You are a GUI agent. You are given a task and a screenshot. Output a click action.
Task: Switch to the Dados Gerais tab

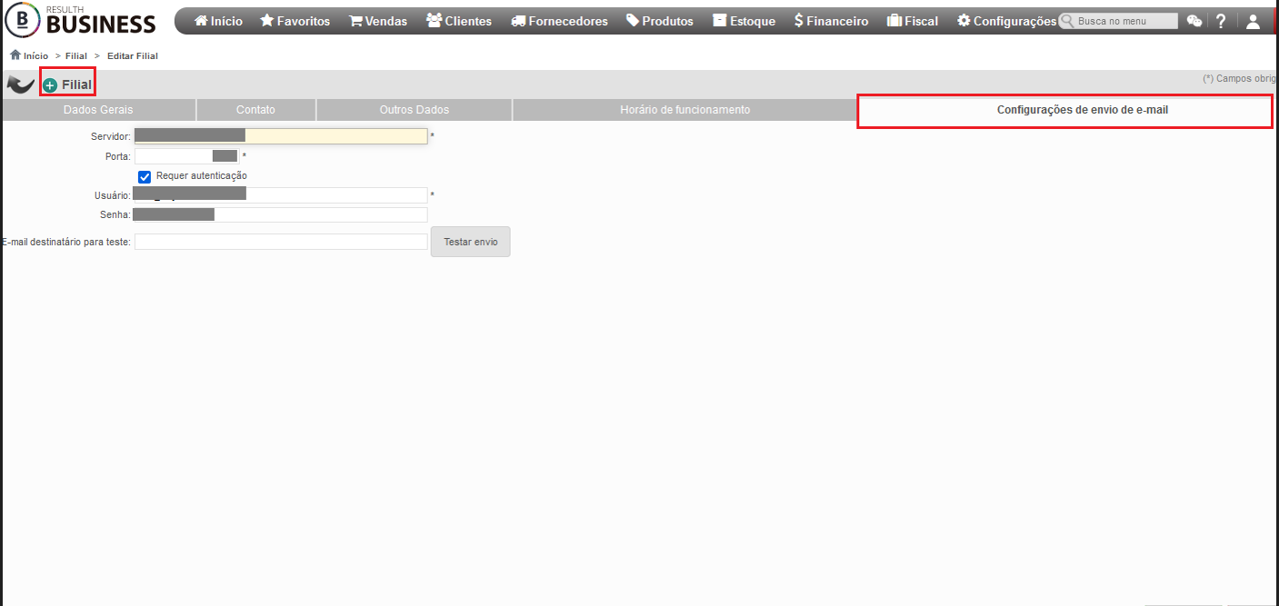[x=98, y=110]
